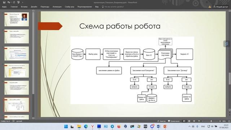
Task: Open File Explorer from the taskbar
Action: pyautogui.click(x=79, y=126)
